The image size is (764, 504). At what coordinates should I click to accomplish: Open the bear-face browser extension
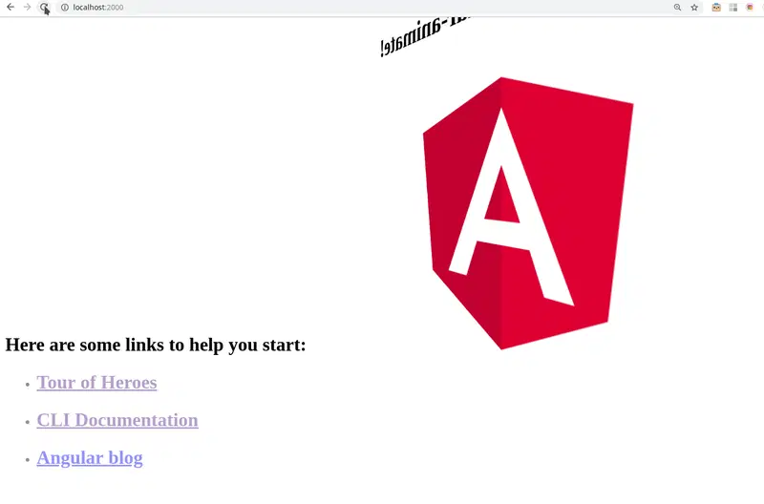(716, 7)
